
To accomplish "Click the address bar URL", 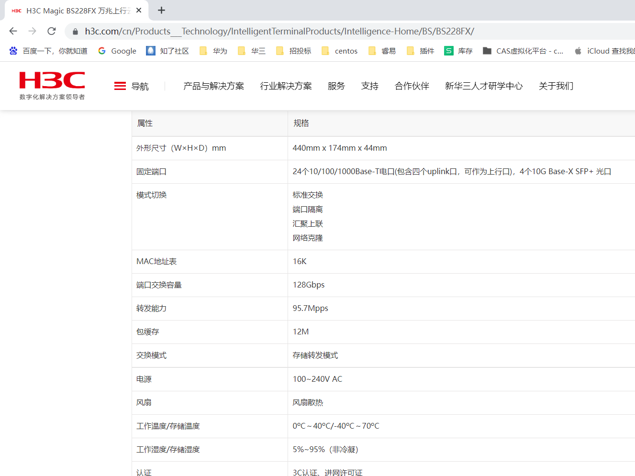I will pyautogui.click(x=279, y=32).
